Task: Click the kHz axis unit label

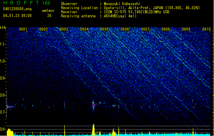Action: pyautogui.click(x=3, y=28)
